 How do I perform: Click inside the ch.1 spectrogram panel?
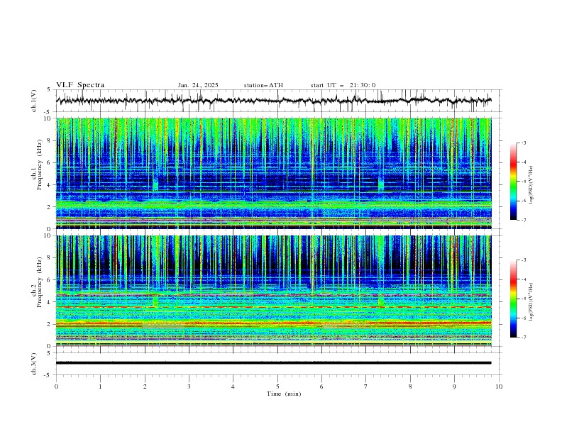tap(274, 173)
